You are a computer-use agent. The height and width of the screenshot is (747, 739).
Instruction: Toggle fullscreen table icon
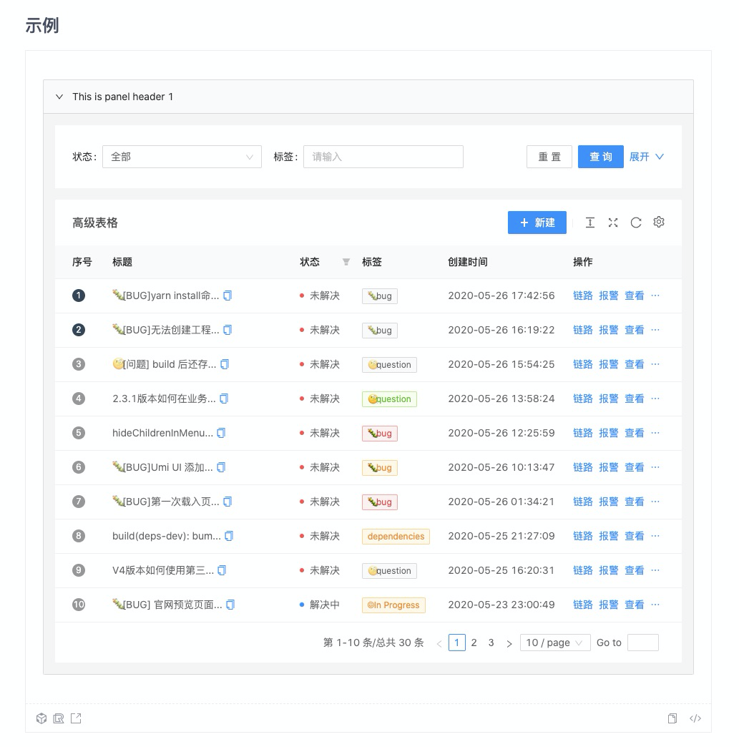point(613,223)
